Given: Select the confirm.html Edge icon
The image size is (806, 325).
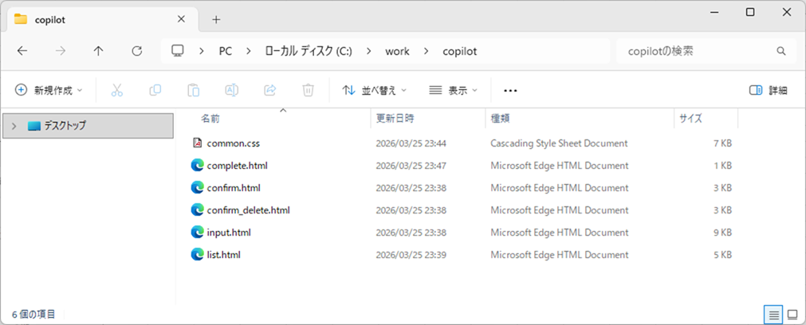Looking at the screenshot, I should coord(197,188).
